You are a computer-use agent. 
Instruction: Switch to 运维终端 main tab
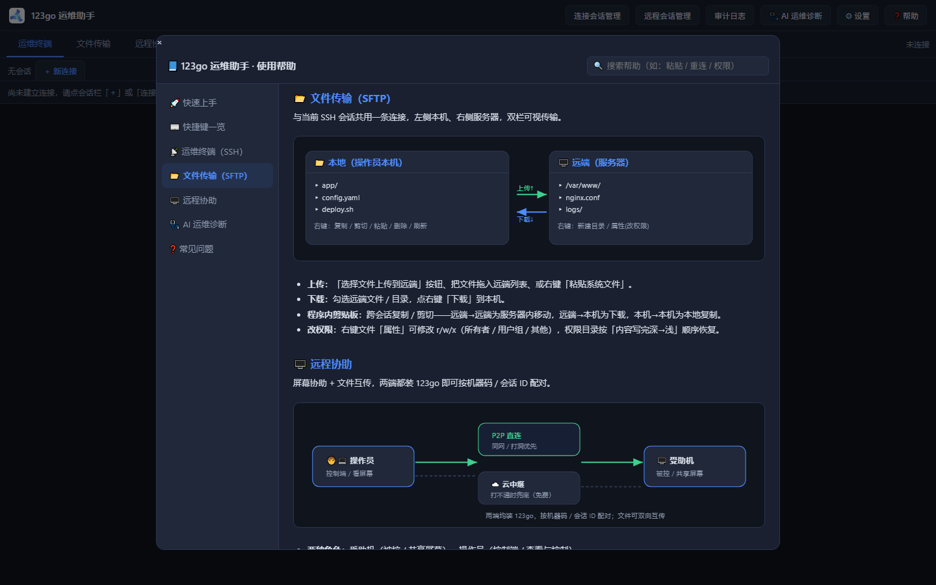point(35,44)
